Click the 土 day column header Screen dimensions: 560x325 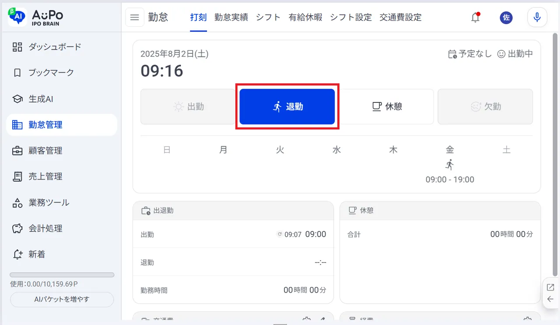tap(506, 150)
